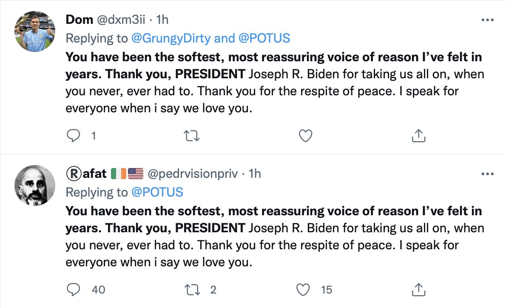Open @POTUS link in Rafat's reply
This screenshot has width=506, height=308.
pyautogui.click(x=157, y=192)
